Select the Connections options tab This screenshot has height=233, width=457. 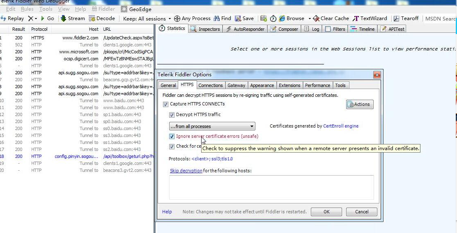[210, 85]
